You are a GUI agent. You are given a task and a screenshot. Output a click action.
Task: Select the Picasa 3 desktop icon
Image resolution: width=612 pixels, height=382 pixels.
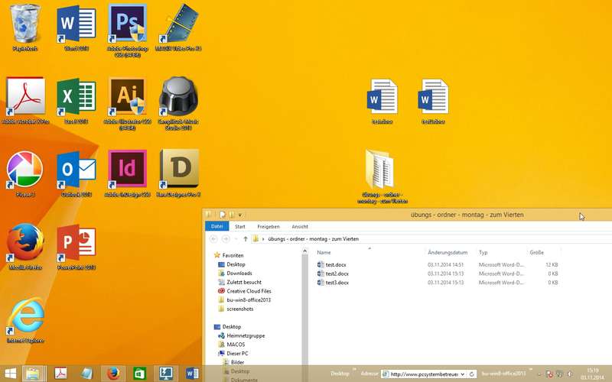point(25,170)
